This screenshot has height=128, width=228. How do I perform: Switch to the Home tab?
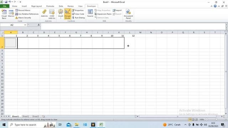tap(15, 6)
